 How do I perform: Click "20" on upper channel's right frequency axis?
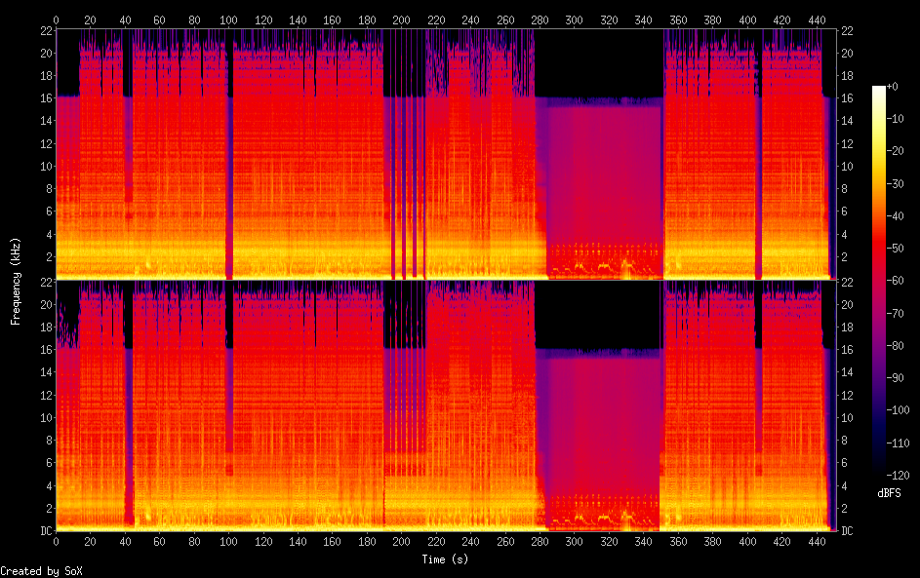pos(847,53)
